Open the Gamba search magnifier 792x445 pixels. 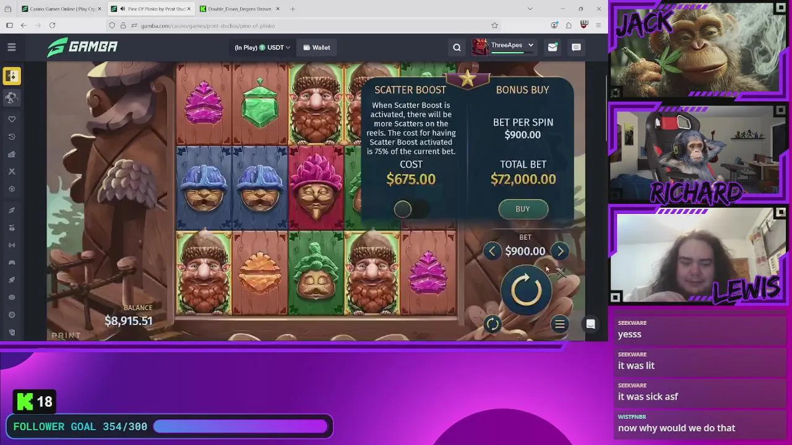click(457, 48)
